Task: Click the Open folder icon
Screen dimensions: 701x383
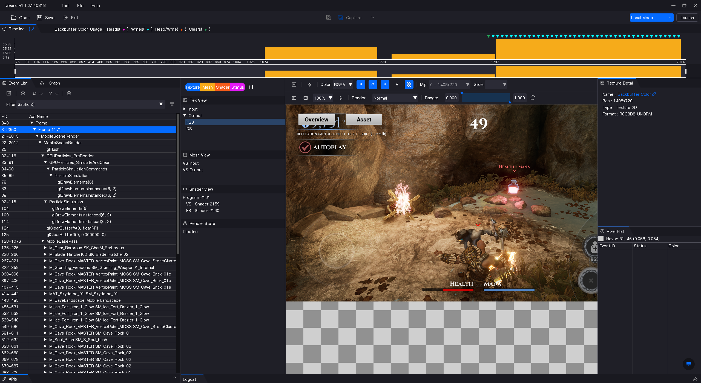Action: point(13,18)
